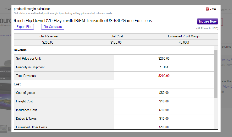Click the Insurance Cost label
The height and width of the screenshot is (137, 232).
pyautogui.click(x=26, y=110)
